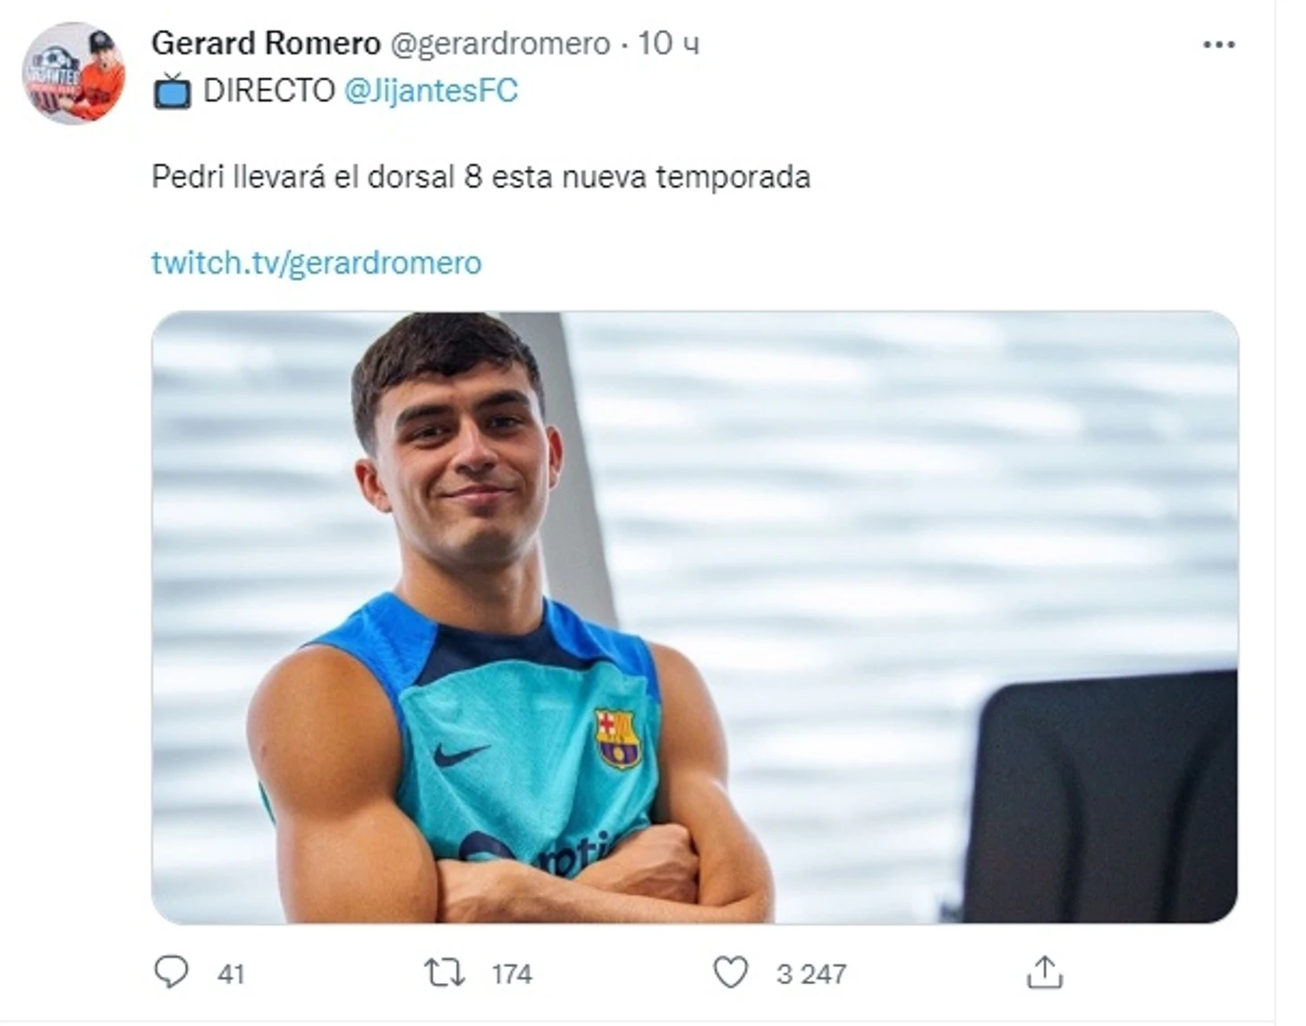Open the twitch.tv/gerardromero link
Screen dimensions: 1306x1026
point(316,263)
